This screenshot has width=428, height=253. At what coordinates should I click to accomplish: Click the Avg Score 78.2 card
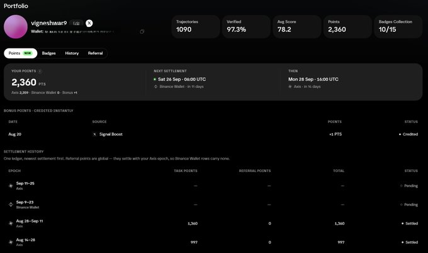[297, 26]
